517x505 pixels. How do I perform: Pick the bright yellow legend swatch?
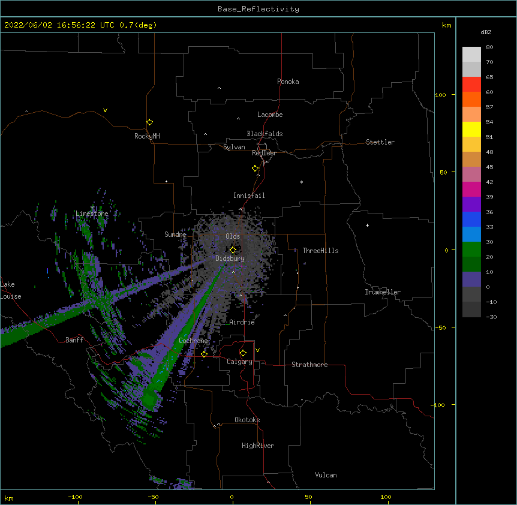click(x=471, y=129)
